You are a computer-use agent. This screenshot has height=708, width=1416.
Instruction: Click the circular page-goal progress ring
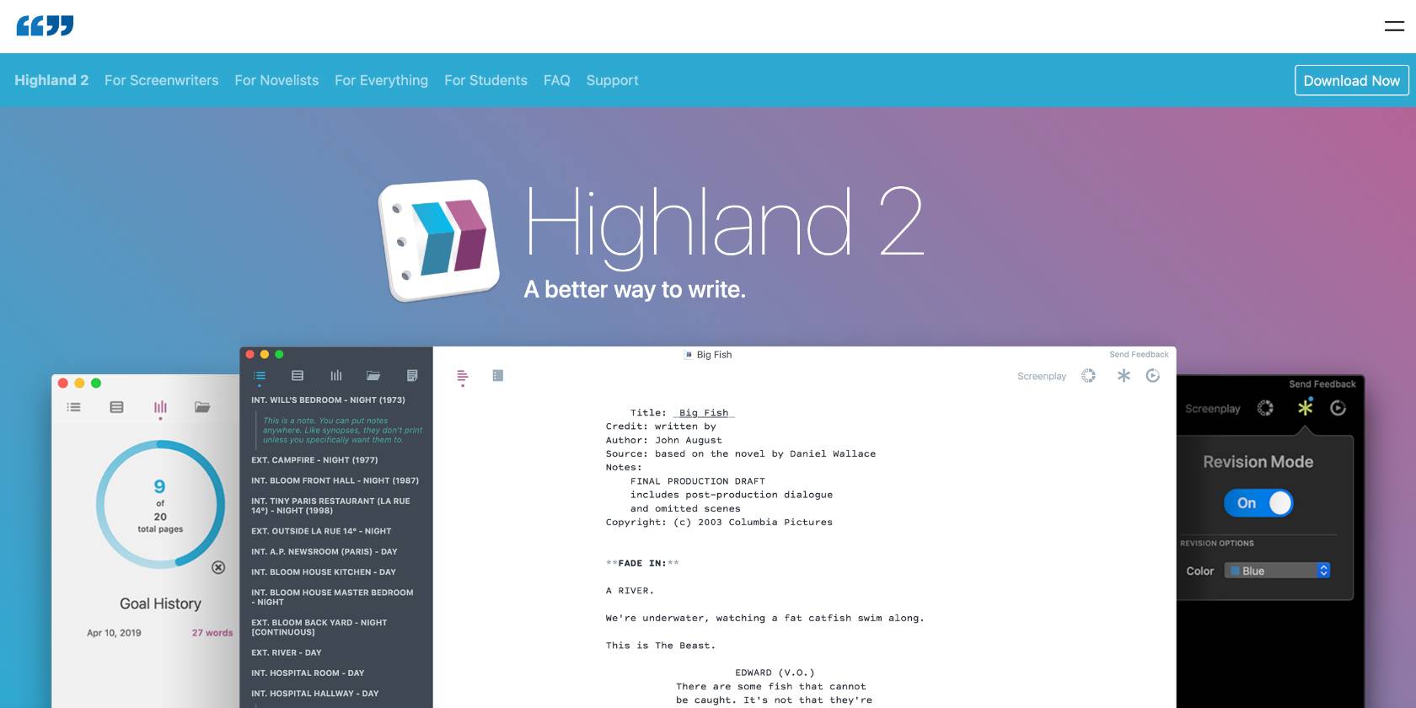pos(160,504)
